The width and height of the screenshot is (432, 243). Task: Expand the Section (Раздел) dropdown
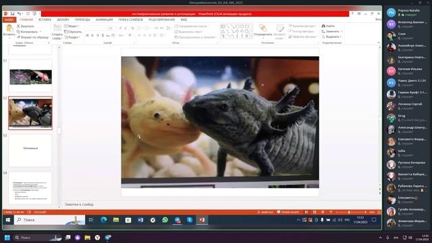(72, 37)
